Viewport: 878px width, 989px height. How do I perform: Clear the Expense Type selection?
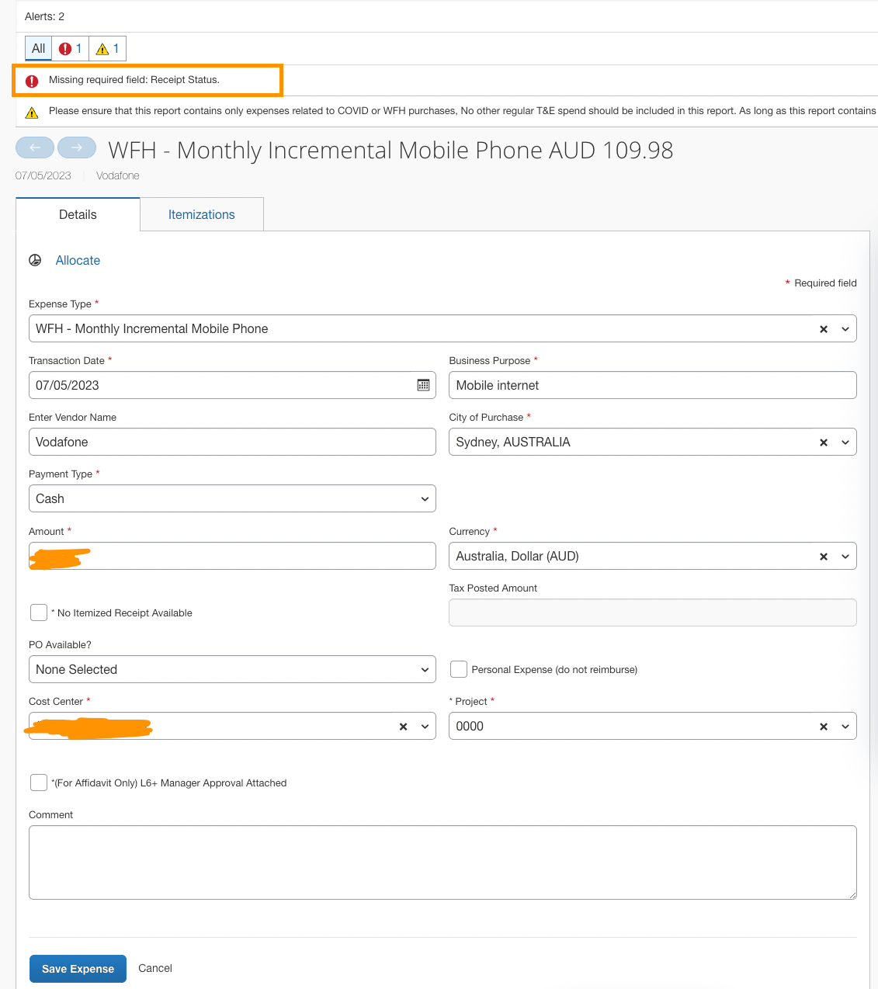[x=824, y=329]
